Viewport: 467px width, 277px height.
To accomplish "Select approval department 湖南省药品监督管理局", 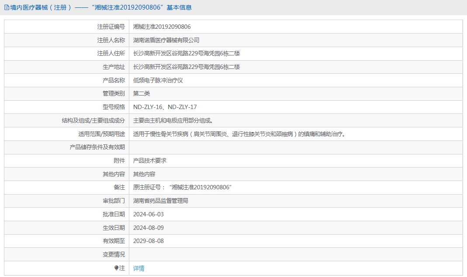I will [x=160, y=201].
